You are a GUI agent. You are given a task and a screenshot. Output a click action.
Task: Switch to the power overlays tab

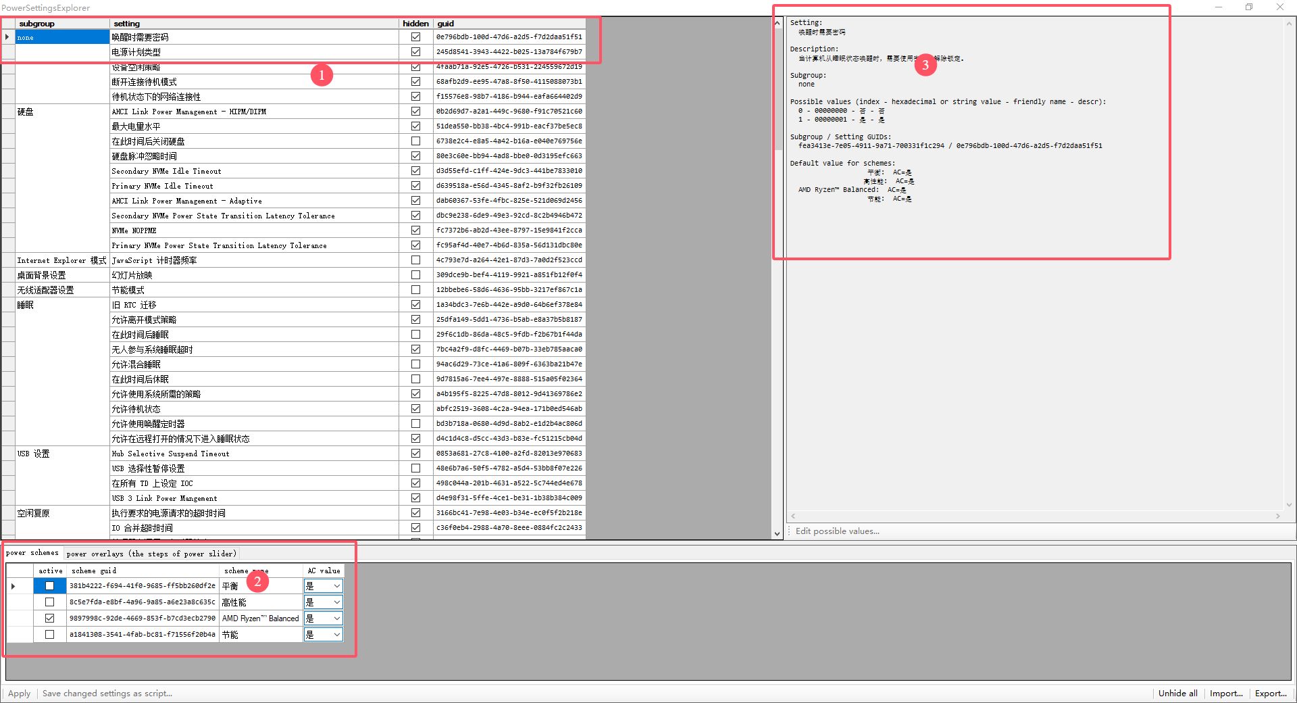pos(151,554)
